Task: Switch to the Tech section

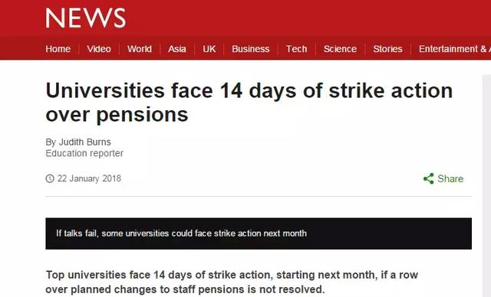Action: click(x=296, y=49)
